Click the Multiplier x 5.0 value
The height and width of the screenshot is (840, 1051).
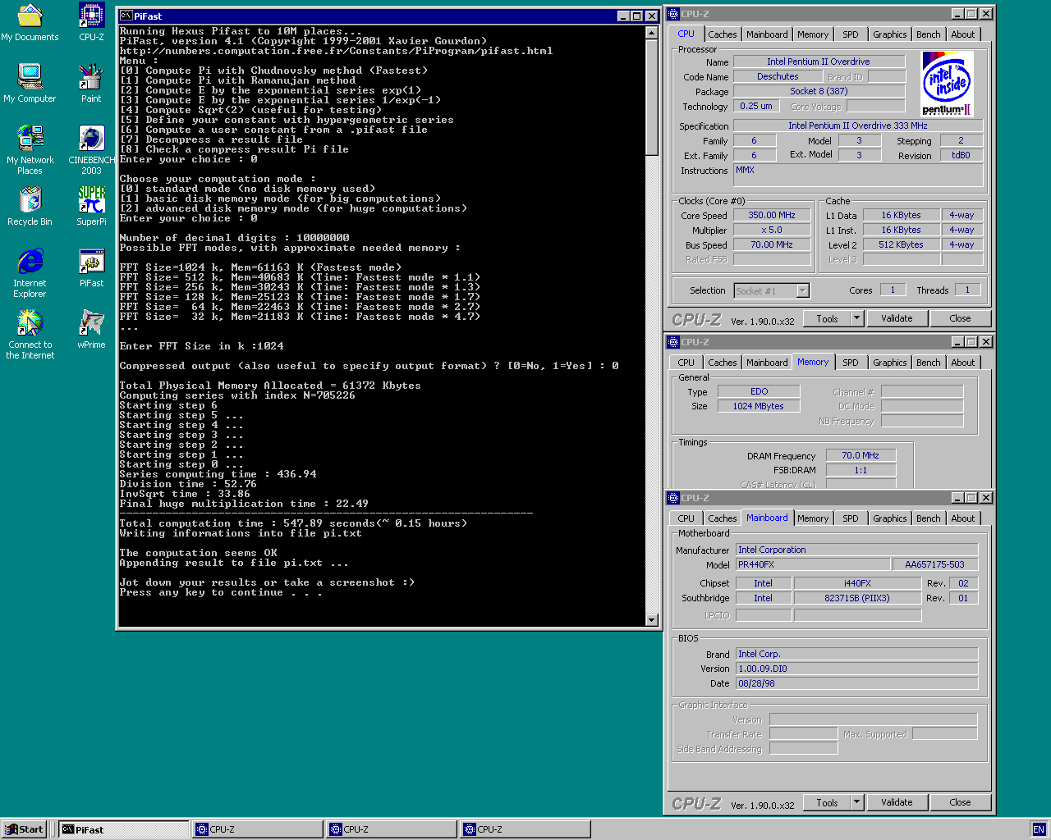pos(772,230)
